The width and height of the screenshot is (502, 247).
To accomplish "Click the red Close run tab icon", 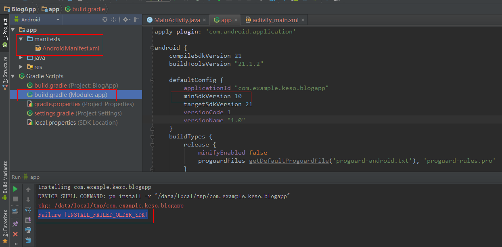I will 15,234.
